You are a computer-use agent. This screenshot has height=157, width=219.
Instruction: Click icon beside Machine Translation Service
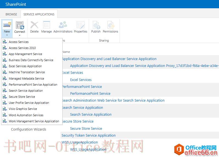coord(5,72)
